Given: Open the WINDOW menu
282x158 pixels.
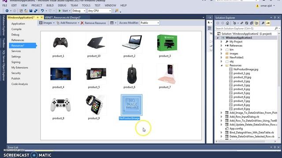Looking at the screenshot, I should (x=111, y=6).
